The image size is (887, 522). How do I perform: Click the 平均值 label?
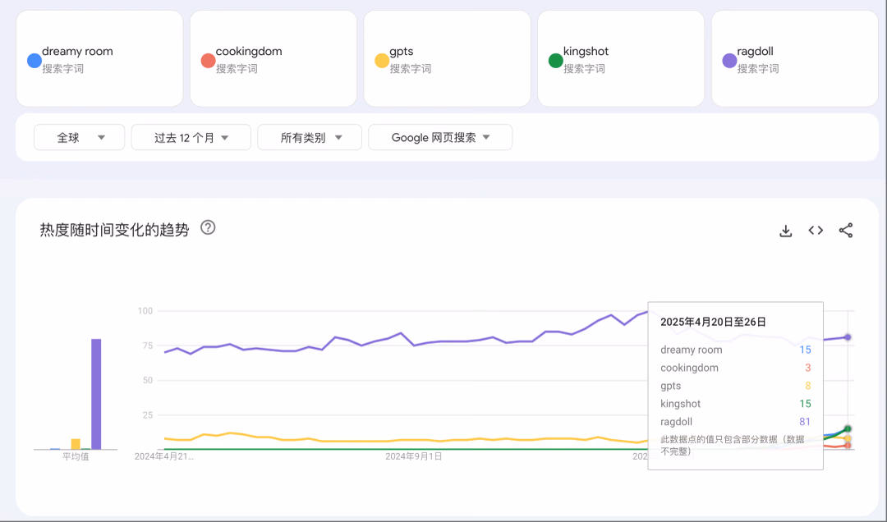(x=76, y=456)
